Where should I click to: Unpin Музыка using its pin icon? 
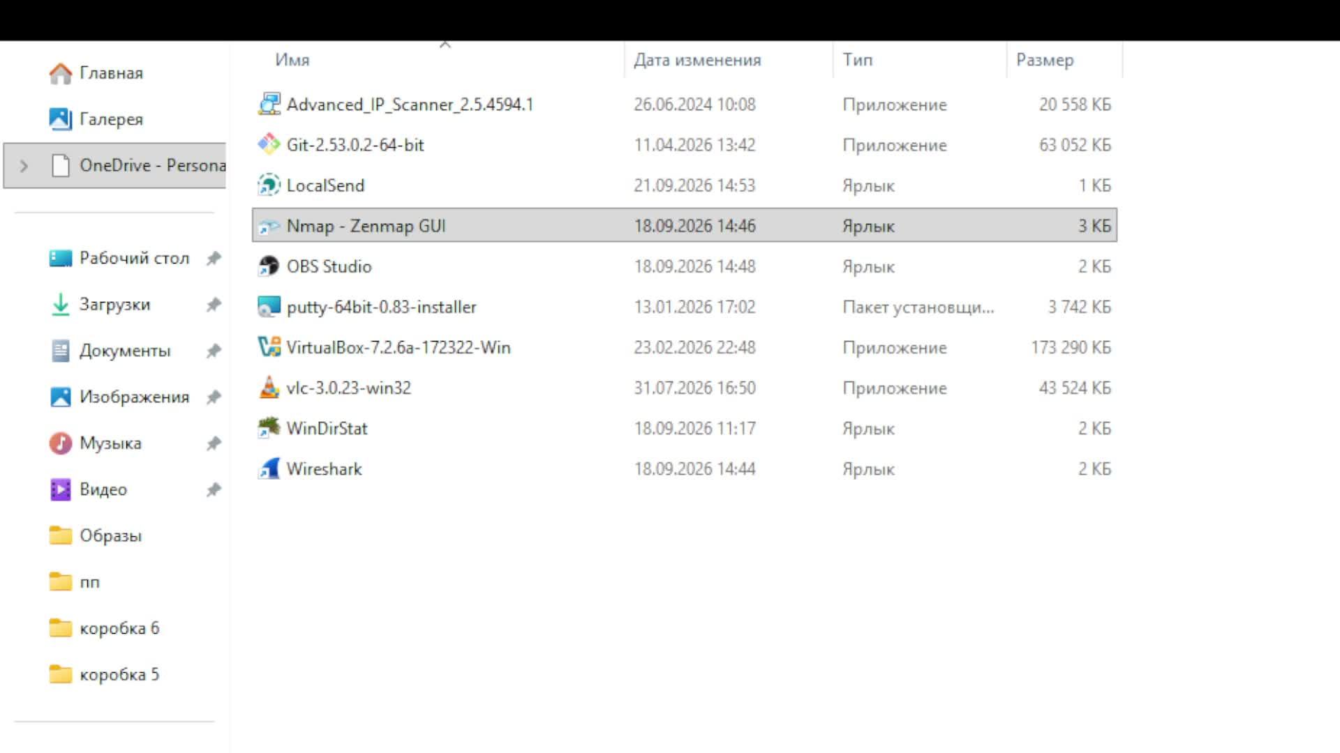[214, 443]
